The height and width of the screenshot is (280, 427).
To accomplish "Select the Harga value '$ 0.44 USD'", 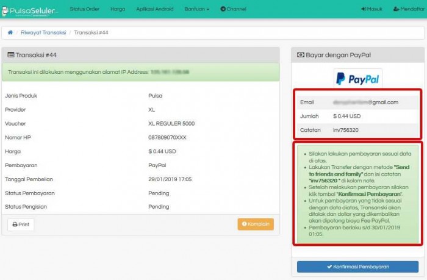I will 162,151.
